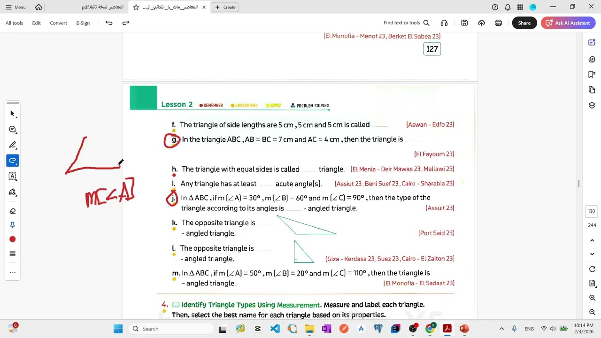The height and width of the screenshot is (338, 601).
Task: Open the Edit menu item
Action: pos(36,23)
